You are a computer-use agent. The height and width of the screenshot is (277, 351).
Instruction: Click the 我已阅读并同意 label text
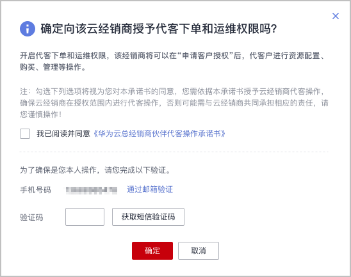pyautogui.click(x=63, y=134)
